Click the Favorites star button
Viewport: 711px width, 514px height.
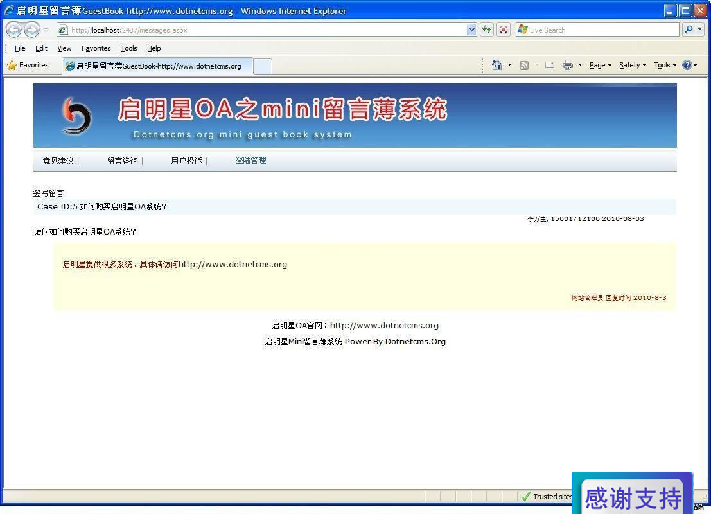[28, 66]
